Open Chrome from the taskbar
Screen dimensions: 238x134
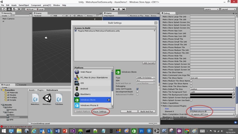187,131
